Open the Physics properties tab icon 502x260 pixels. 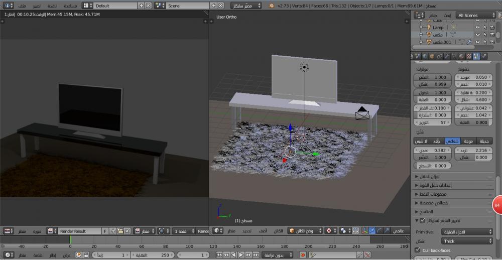tap(484, 56)
